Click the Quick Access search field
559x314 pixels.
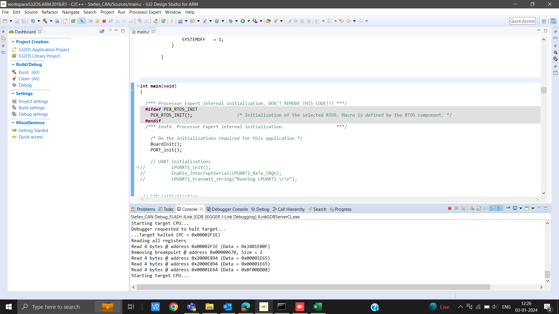tap(522, 21)
